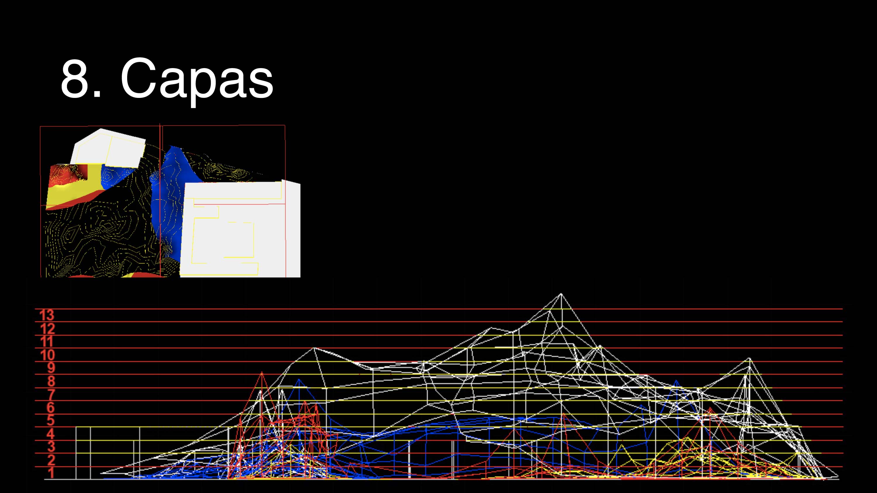Viewport: 877px width, 493px height.
Task: Click layer number 12 label
Action: click(47, 329)
